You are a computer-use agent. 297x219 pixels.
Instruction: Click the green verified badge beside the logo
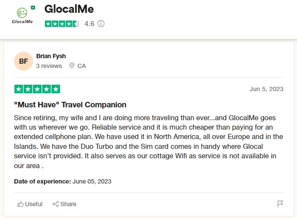[x=33, y=8]
